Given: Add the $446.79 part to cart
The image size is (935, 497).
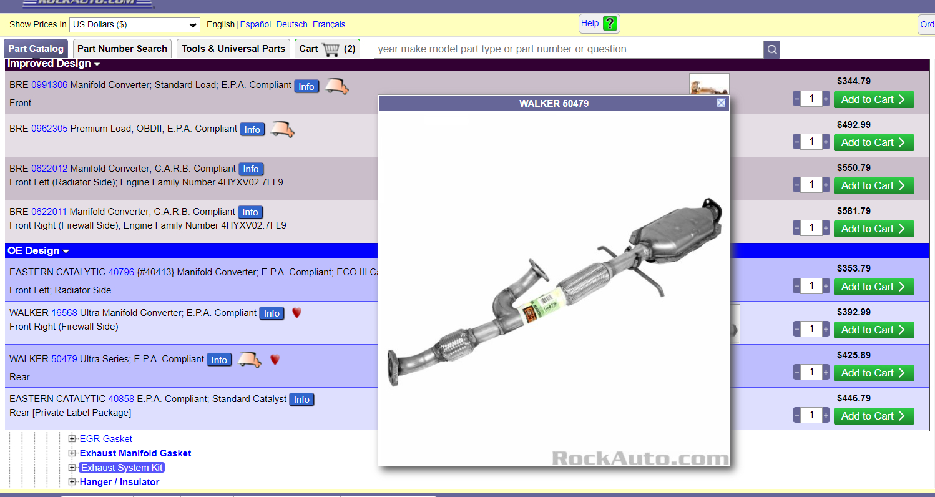Looking at the screenshot, I should click(x=874, y=416).
